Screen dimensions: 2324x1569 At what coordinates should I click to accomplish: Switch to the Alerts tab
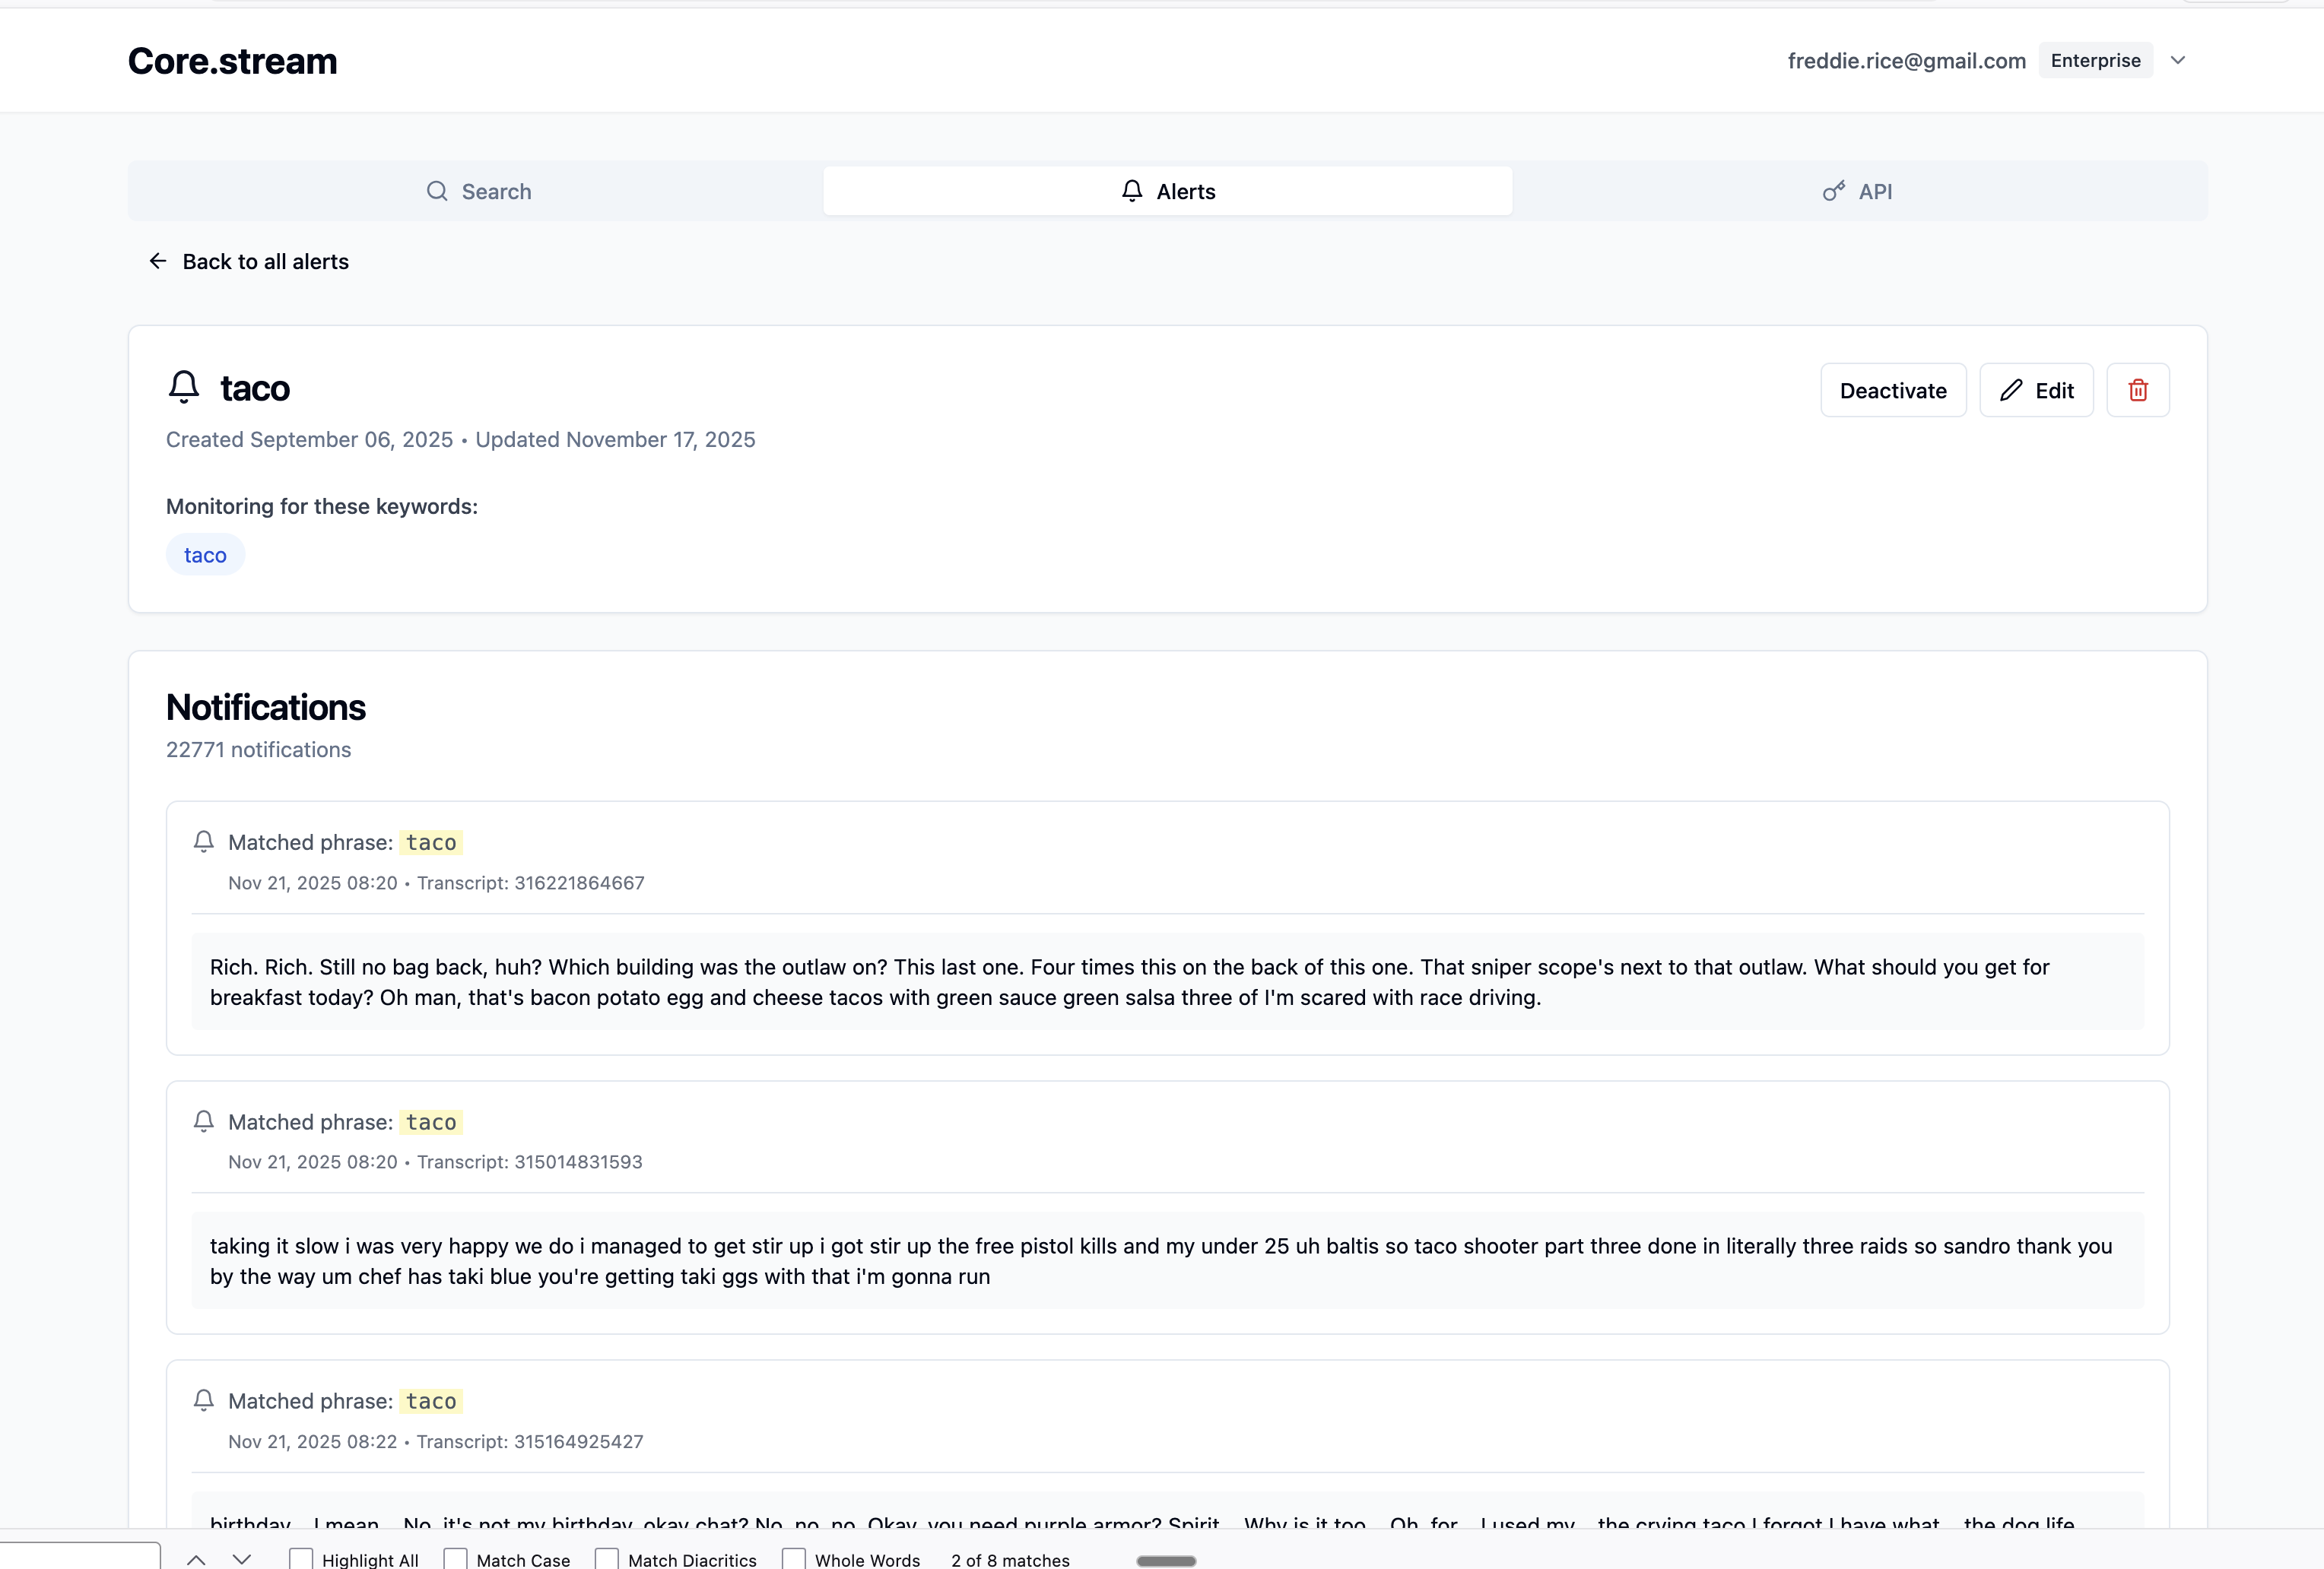(x=1168, y=191)
